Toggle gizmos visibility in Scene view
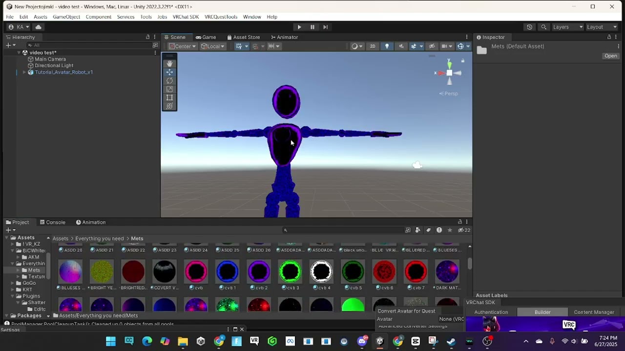 tap(460, 46)
